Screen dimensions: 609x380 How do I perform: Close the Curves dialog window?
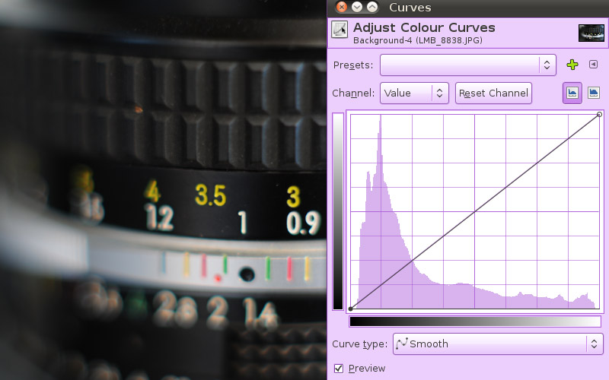click(341, 8)
